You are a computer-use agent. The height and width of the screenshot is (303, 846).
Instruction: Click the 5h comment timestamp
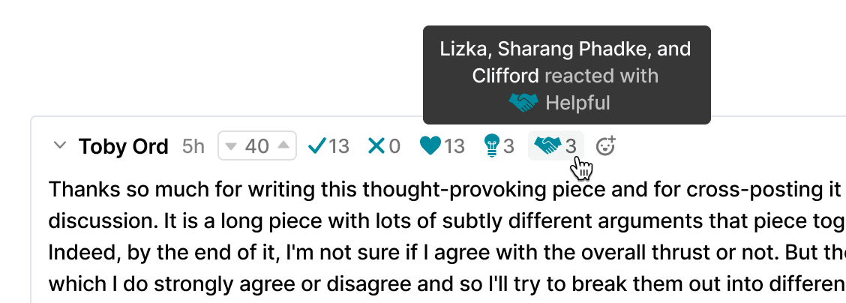tap(193, 146)
